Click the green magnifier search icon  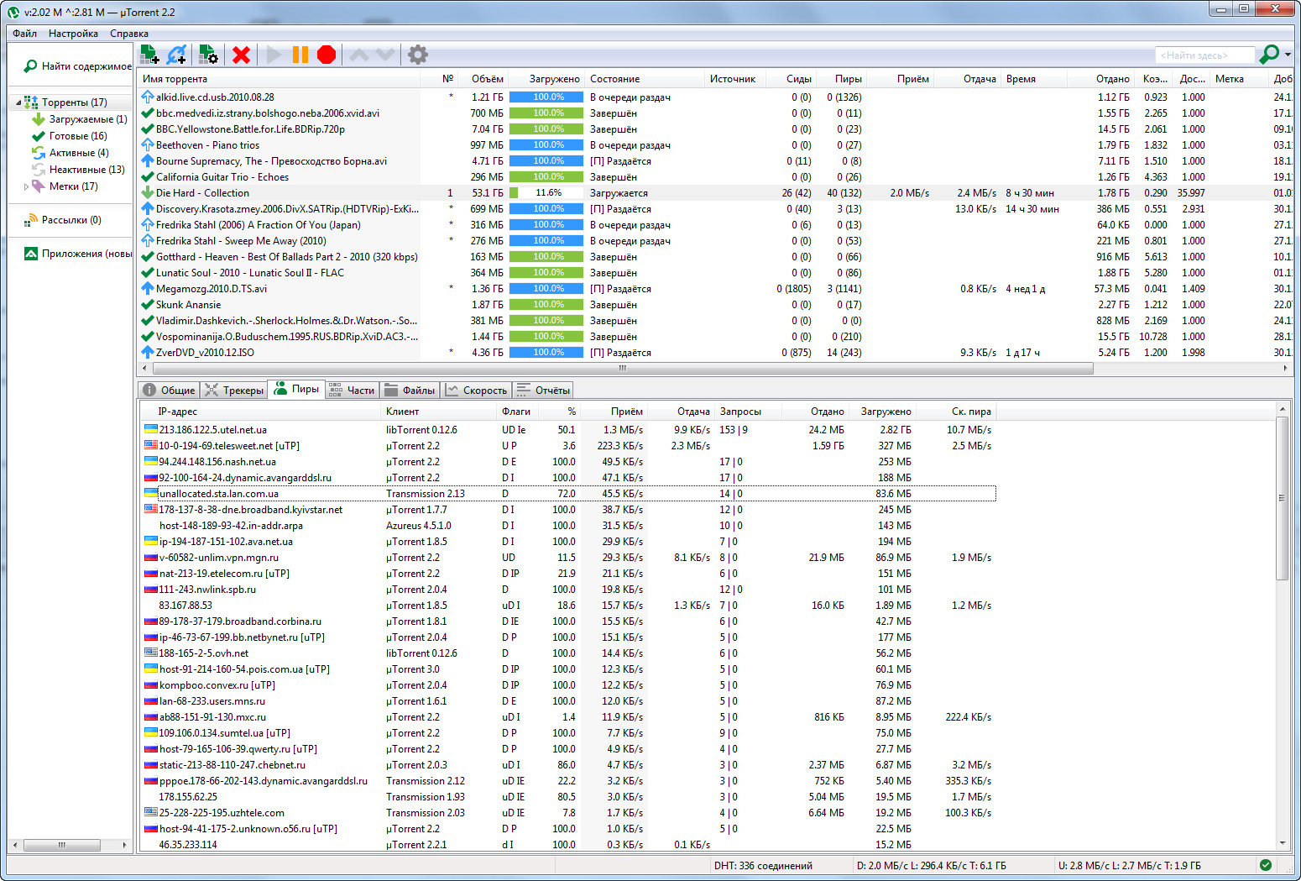[x=1269, y=55]
